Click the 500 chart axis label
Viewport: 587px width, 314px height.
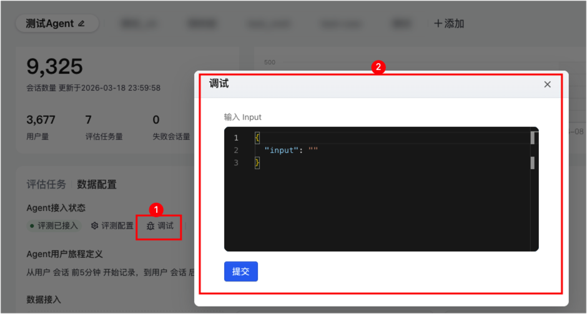click(270, 62)
